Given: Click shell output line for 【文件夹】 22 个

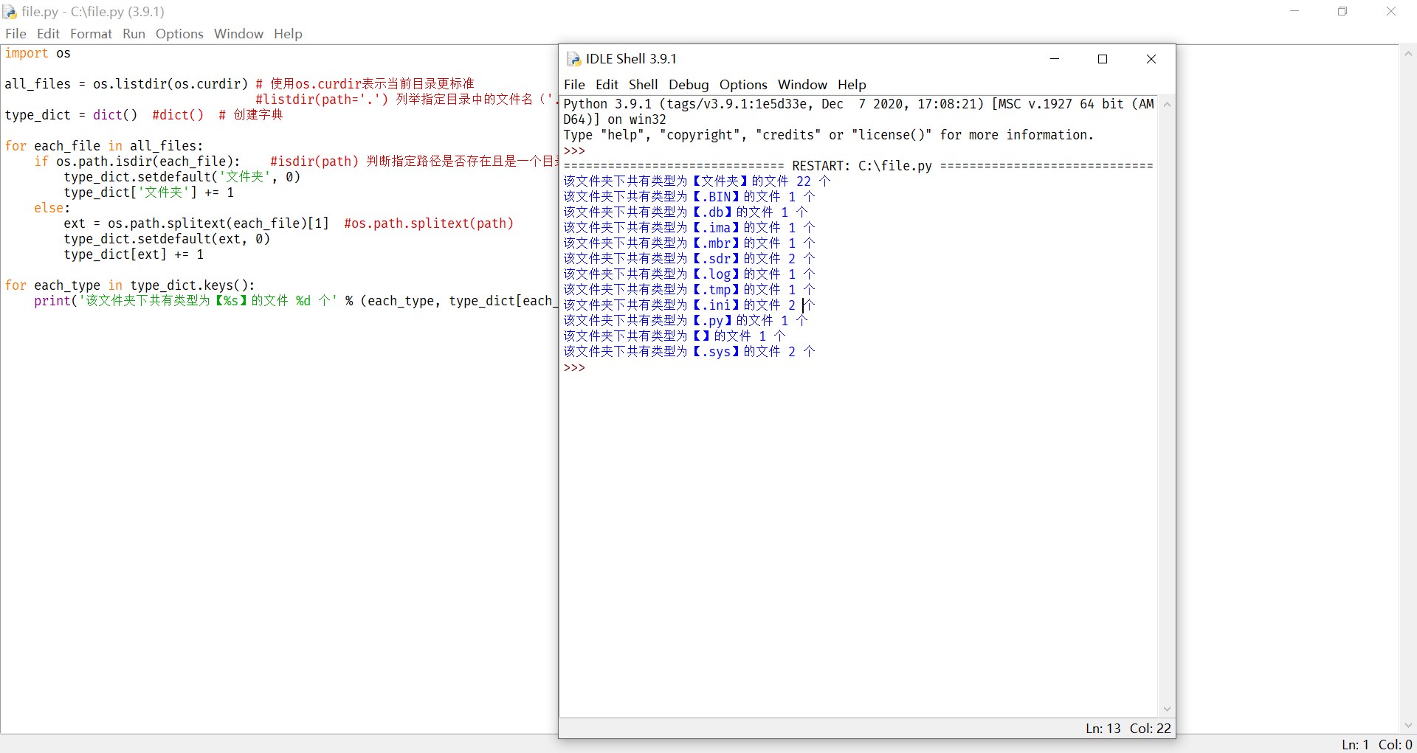Looking at the screenshot, I should (697, 181).
